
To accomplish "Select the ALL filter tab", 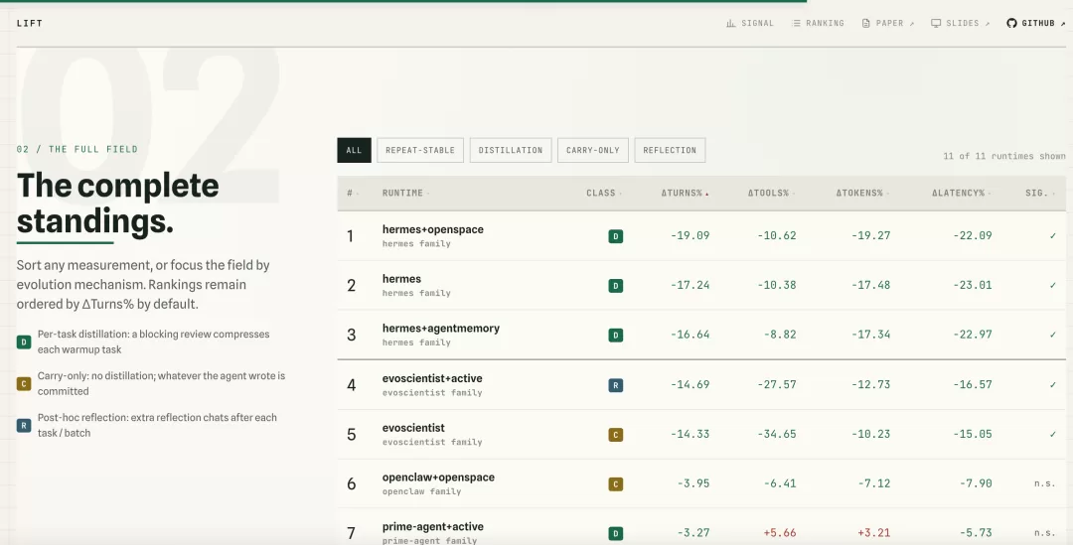I will click(354, 151).
